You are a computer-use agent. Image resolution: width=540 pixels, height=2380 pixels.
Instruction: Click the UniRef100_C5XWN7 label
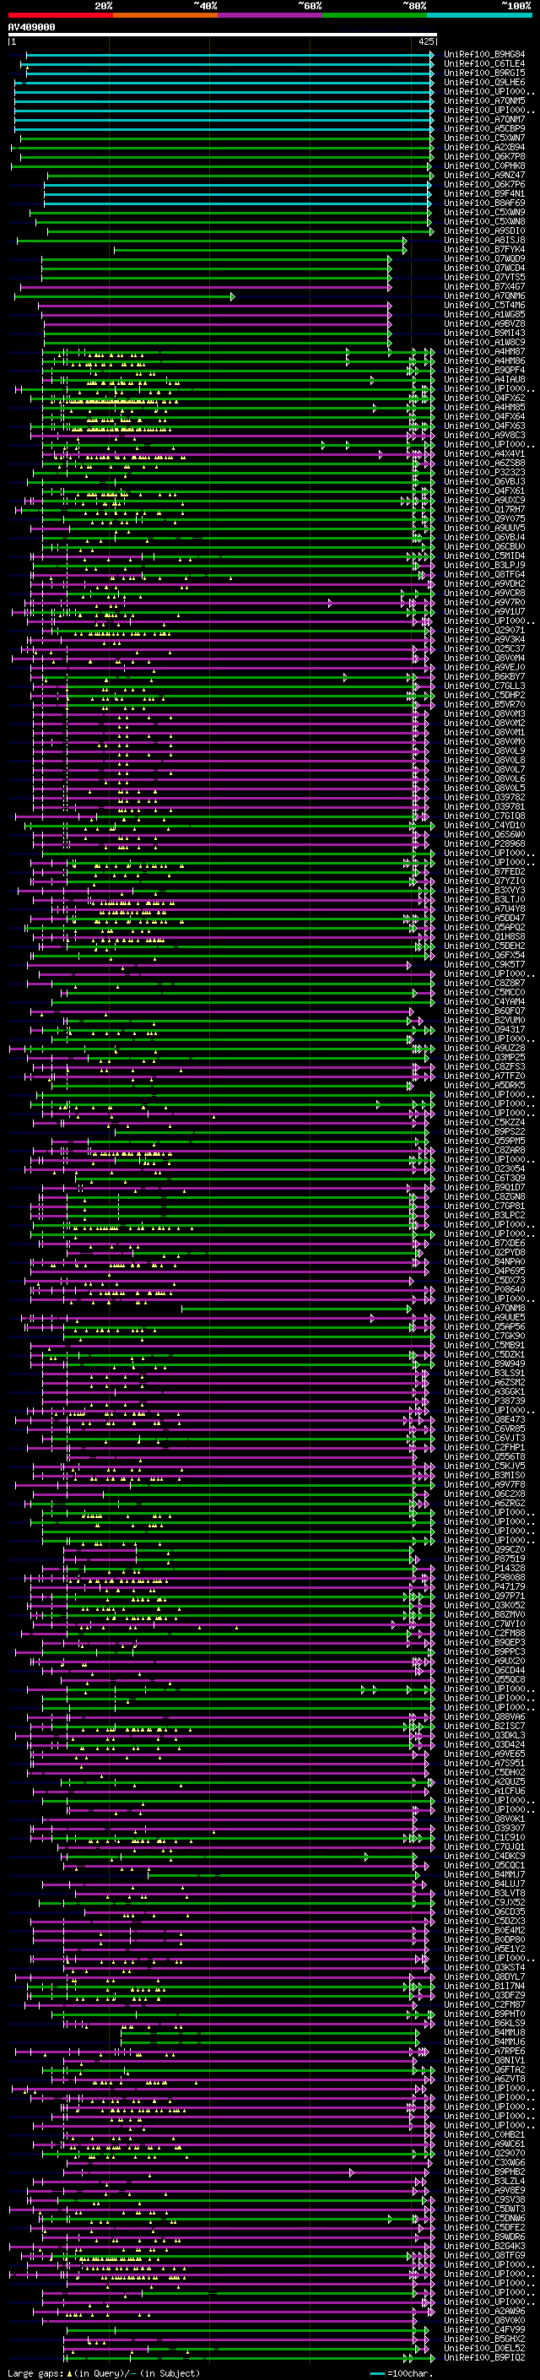(x=483, y=138)
